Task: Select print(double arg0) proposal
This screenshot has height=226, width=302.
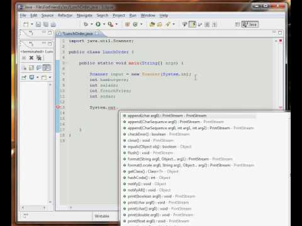Action: click(x=160, y=215)
